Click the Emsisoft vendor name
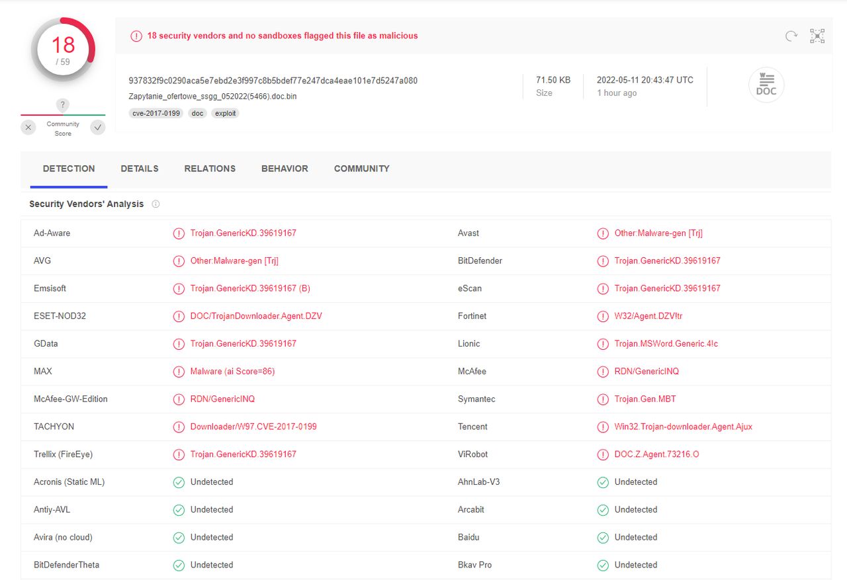847x580 pixels. point(50,288)
